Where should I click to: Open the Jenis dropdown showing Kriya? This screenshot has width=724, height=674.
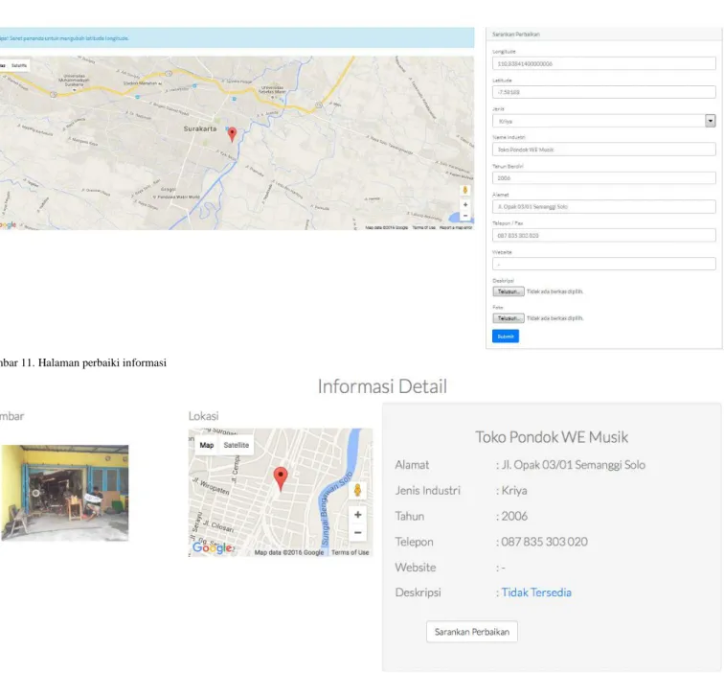tap(603, 121)
